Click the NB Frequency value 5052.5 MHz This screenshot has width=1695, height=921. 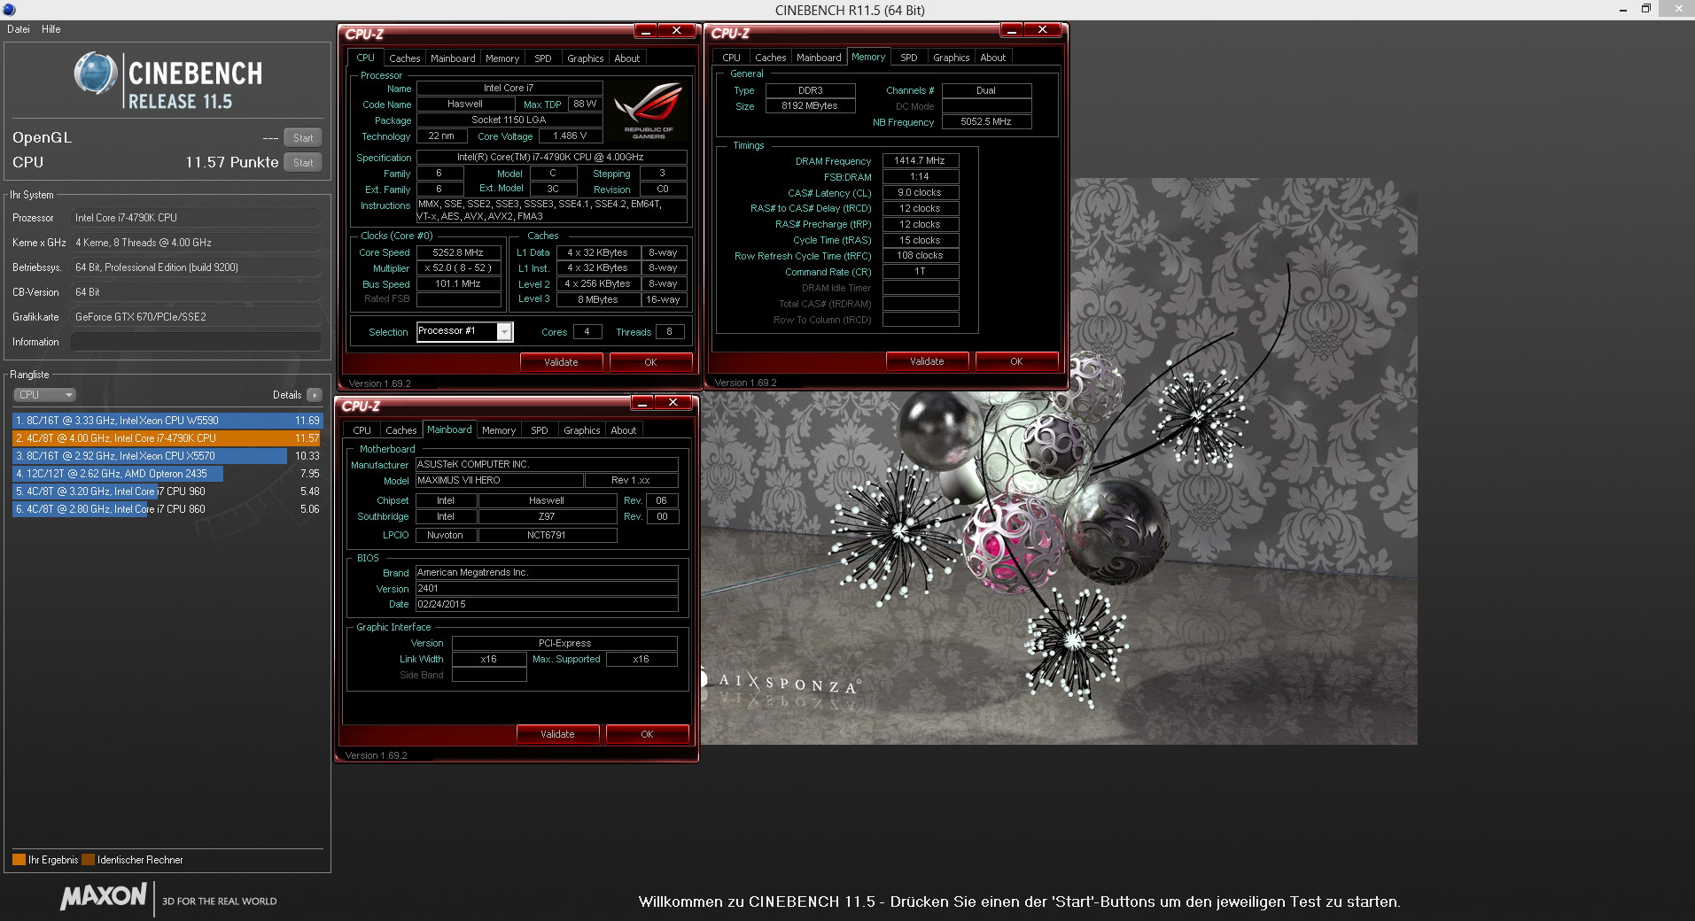coord(985,121)
